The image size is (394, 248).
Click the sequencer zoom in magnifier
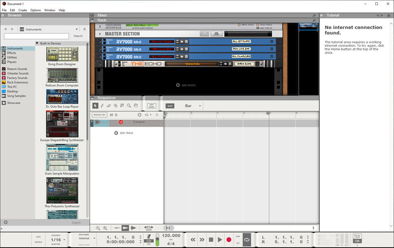click(x=105, y=228)
